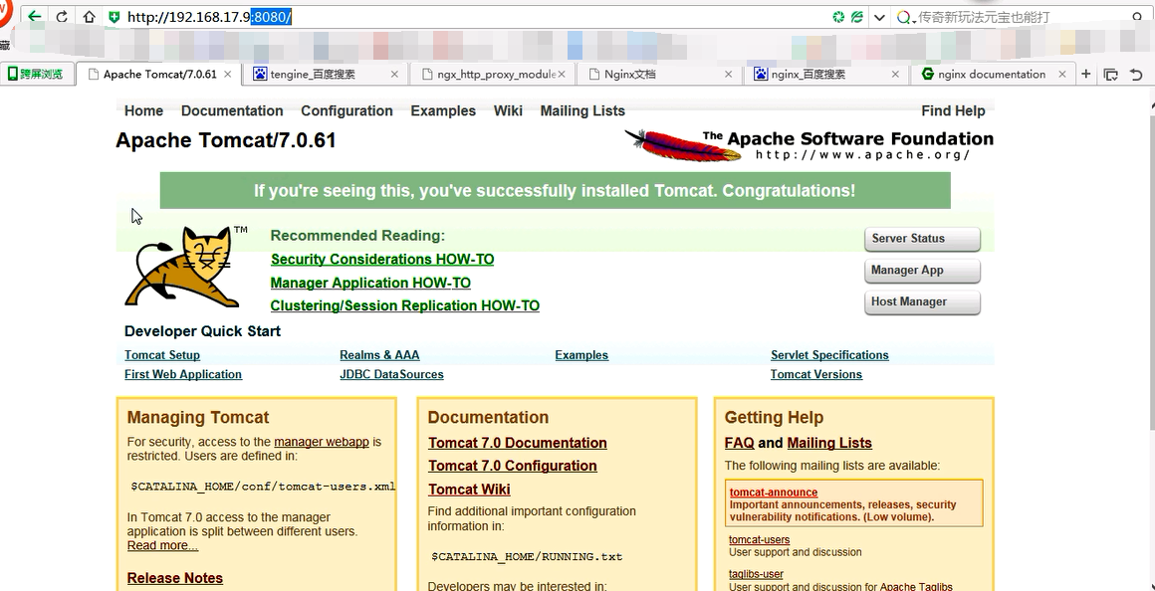Expand the address bar history dropdown arrow

pyautogui.click(x=879, y=17)
